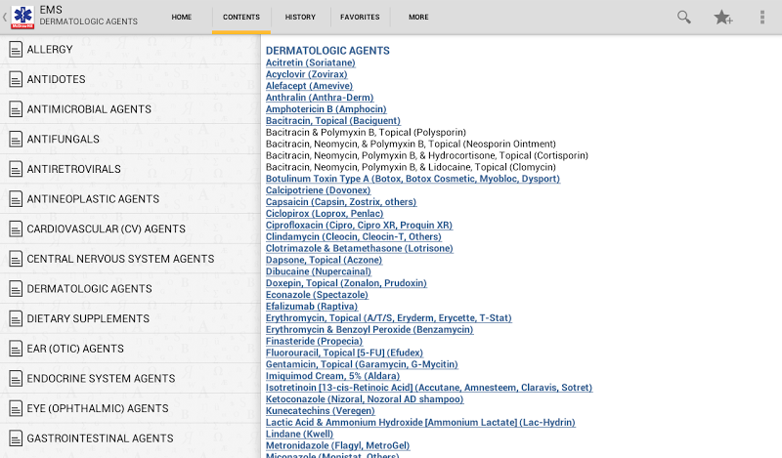This screenshot has width=782, height=458.
Task: Open Econazole (Spectazole) link
Action: 317,295
